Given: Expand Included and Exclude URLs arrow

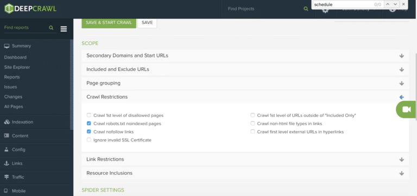Looking at the screenshot, I should (x=402, y=69).
